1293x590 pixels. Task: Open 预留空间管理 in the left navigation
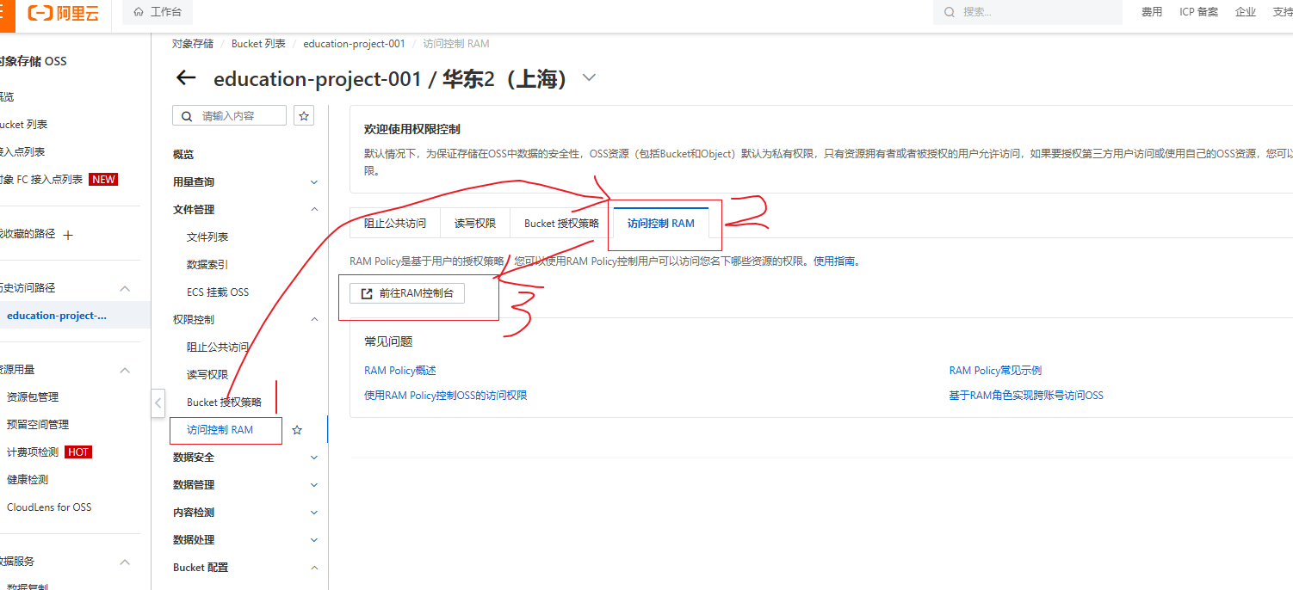pyautogui.click(x=38, y=425)
